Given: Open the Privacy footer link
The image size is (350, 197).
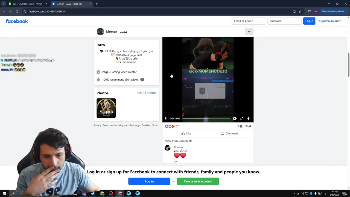Looking at the screenshot, I should (x=97, y=125).
